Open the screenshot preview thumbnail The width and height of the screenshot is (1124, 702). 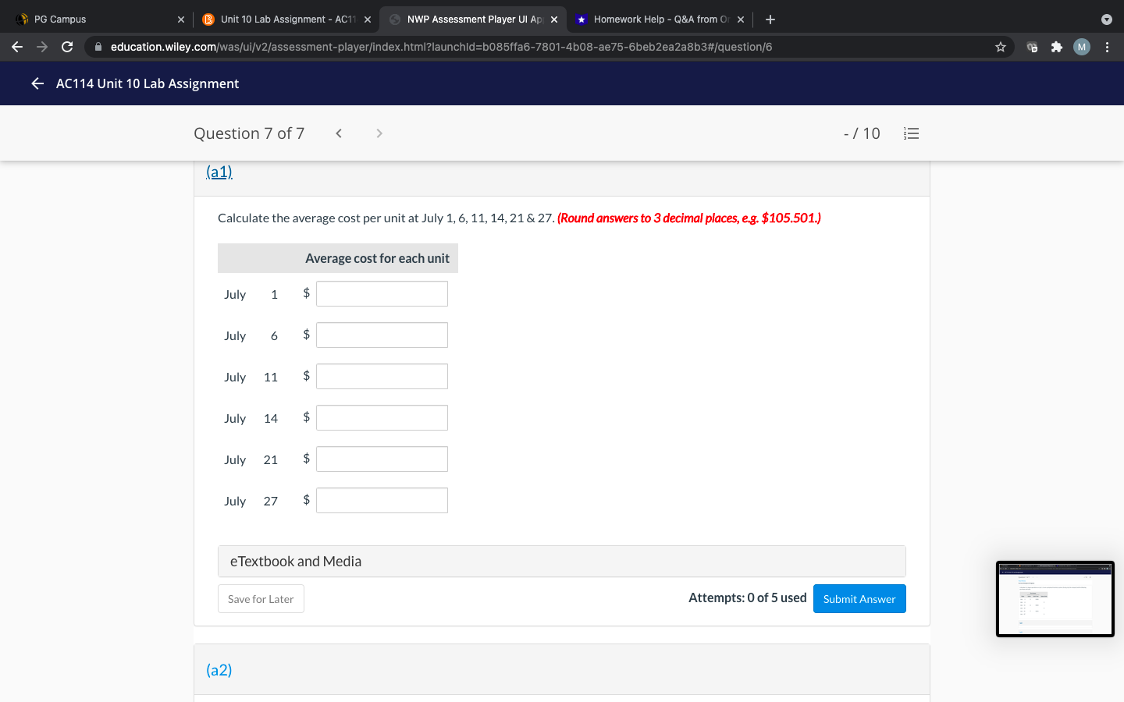tap(1055, 599)
